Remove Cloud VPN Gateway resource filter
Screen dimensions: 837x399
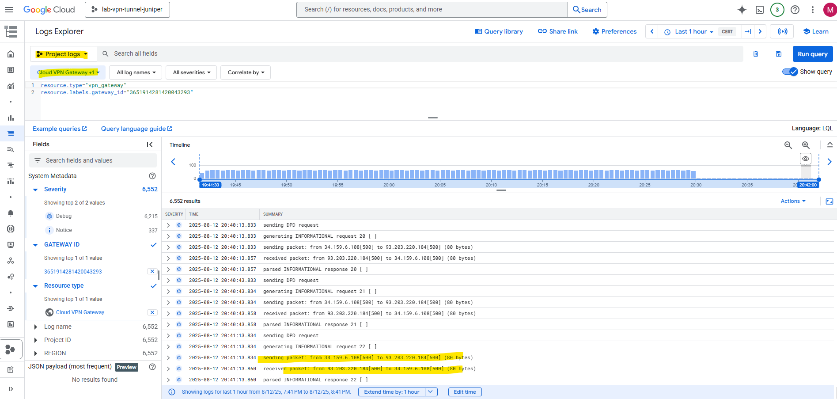point(152,312)
